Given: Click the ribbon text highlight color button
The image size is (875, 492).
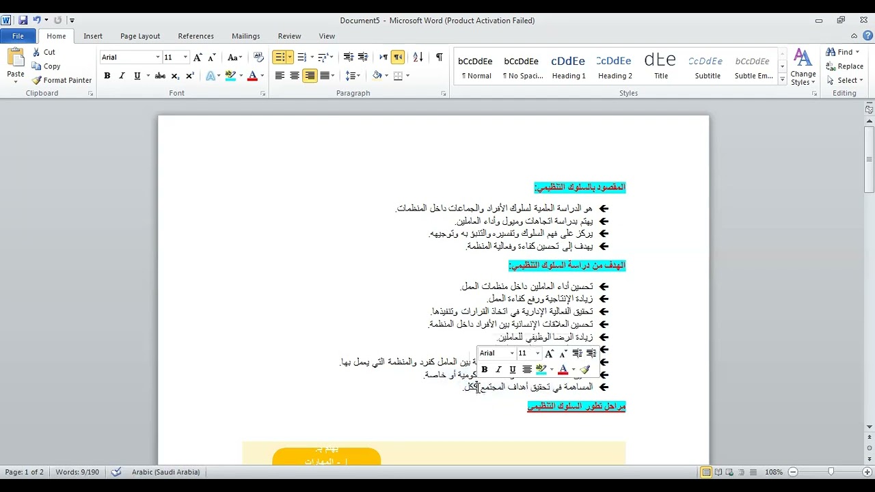Looking at the screenshot, I should 231,76.
